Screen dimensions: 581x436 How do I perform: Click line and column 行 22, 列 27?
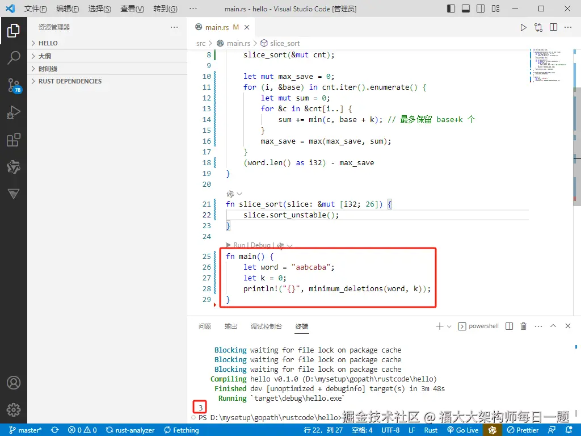pyautogui.click(x=323, y=430)
